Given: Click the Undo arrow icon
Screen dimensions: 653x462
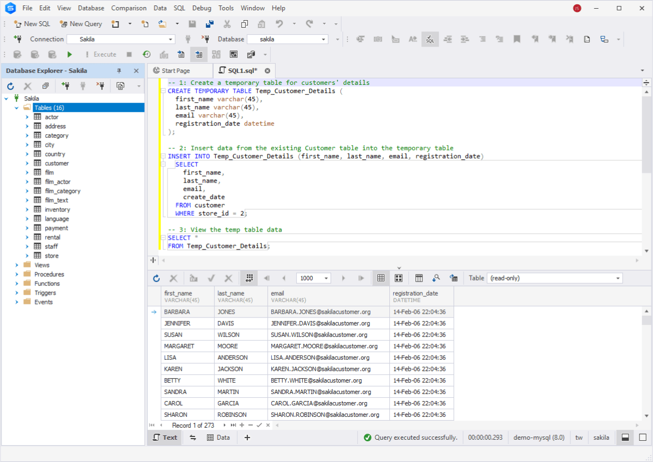Looking at the screenshot, I should [x=279, y=24].
